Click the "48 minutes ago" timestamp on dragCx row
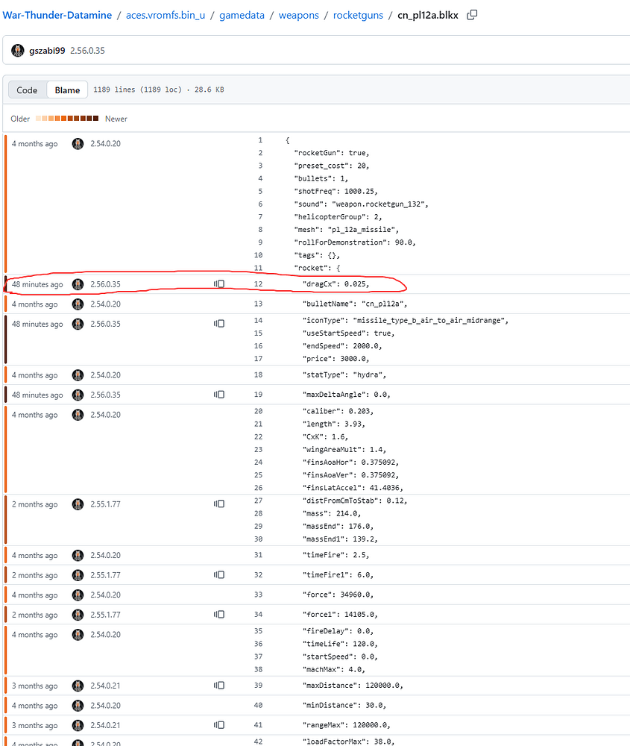Image resolution: width=630 pixels, height=746 pixels. click(x=37, y=284)
